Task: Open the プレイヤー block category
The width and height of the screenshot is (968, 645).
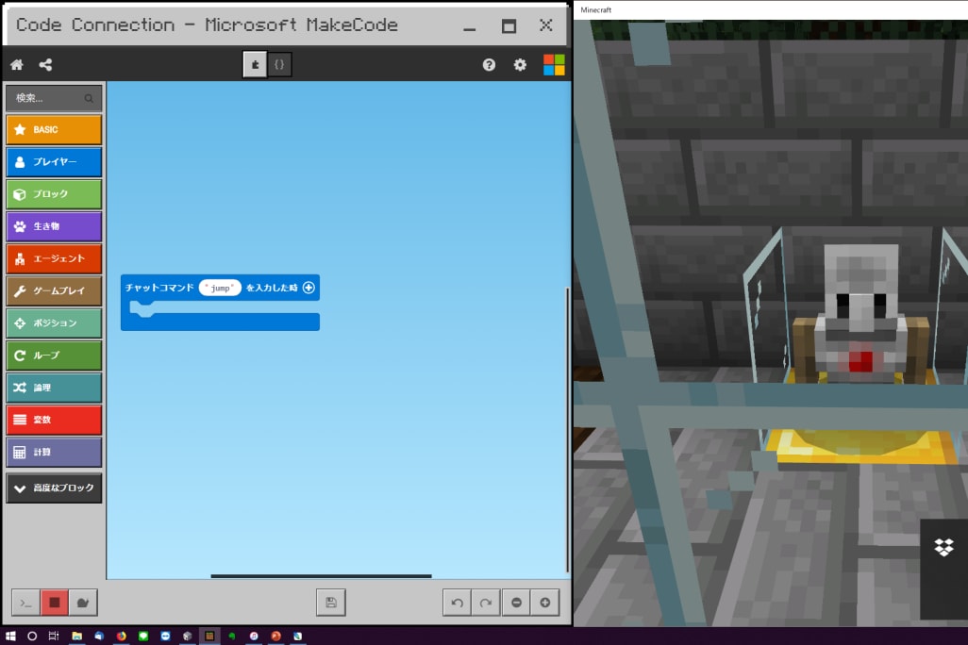Action: 54,162
